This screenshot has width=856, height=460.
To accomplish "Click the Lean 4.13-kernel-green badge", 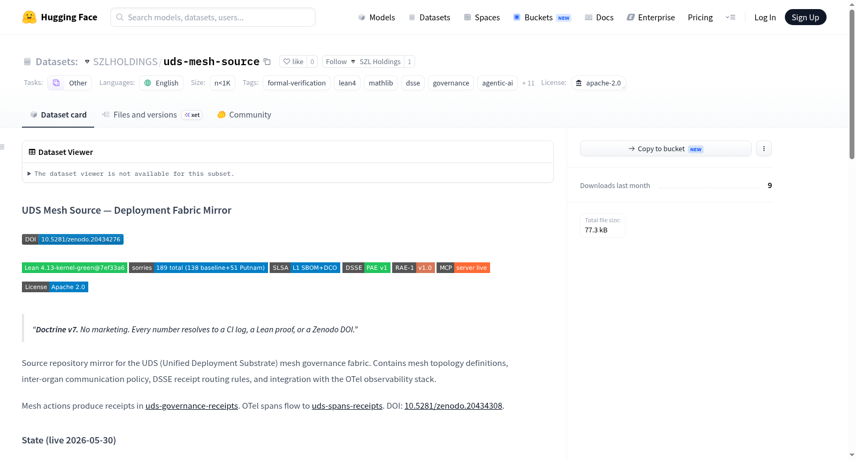I will 74,268.
